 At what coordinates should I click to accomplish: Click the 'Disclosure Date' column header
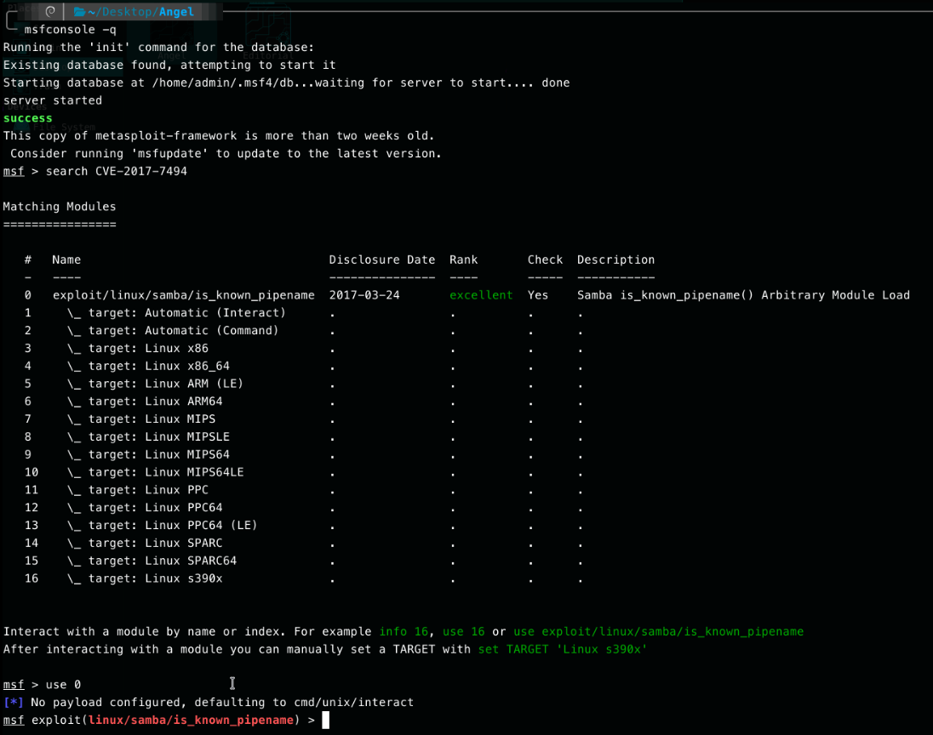pyautogui.click(x=382, y=259)
